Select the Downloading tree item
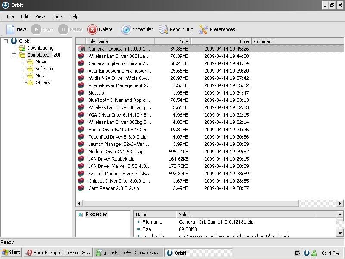Viewport: 345px width, 259px height. [40, 48]
